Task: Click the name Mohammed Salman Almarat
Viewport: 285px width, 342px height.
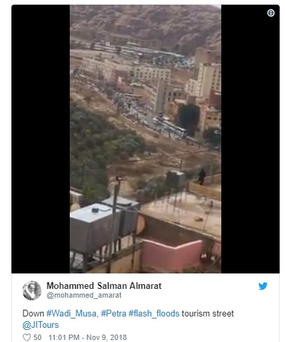Action: 104,286
